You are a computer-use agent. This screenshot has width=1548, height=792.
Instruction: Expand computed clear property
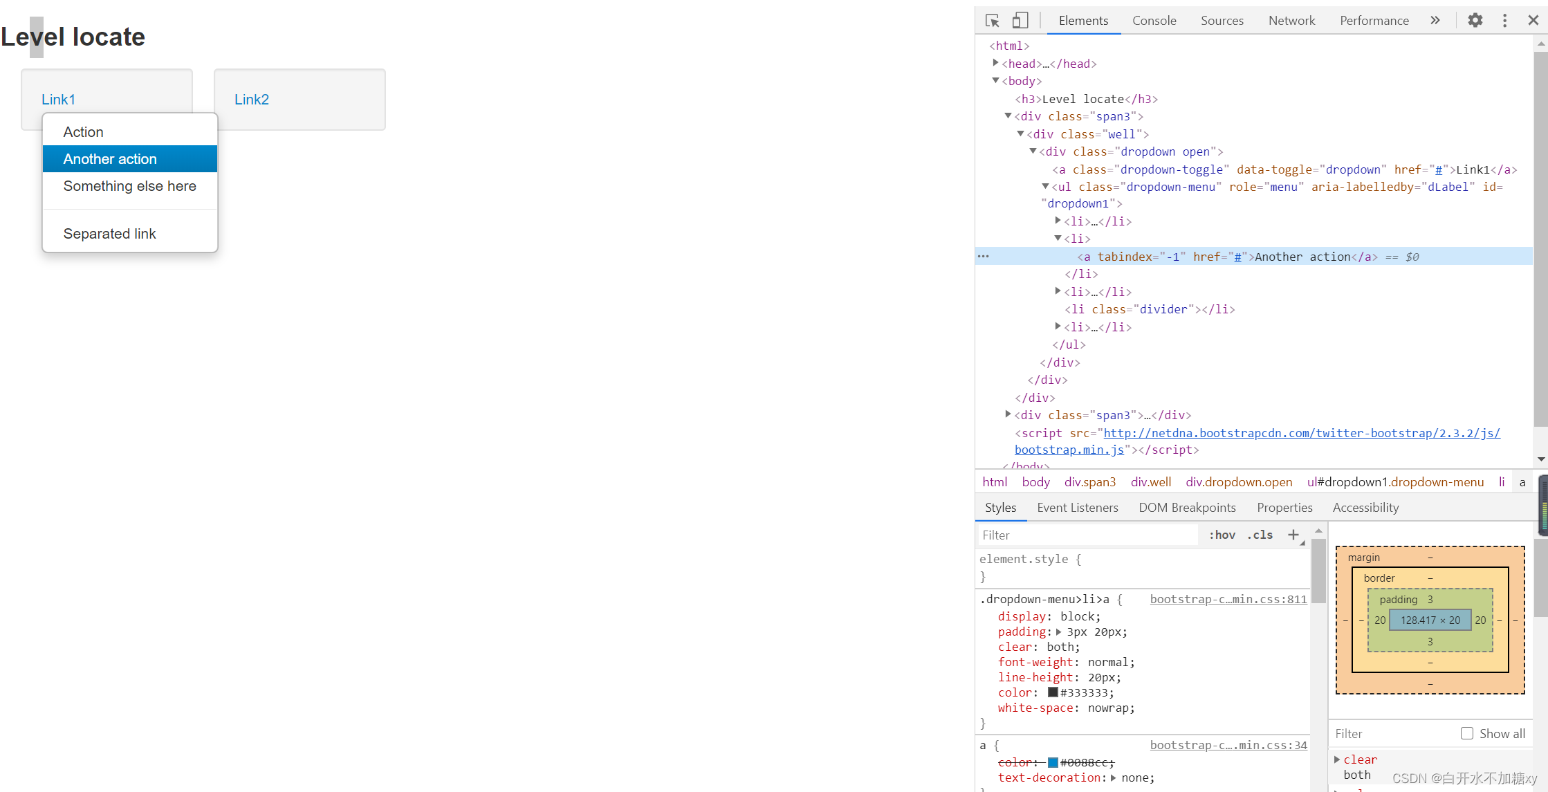tap(1337, 759)
